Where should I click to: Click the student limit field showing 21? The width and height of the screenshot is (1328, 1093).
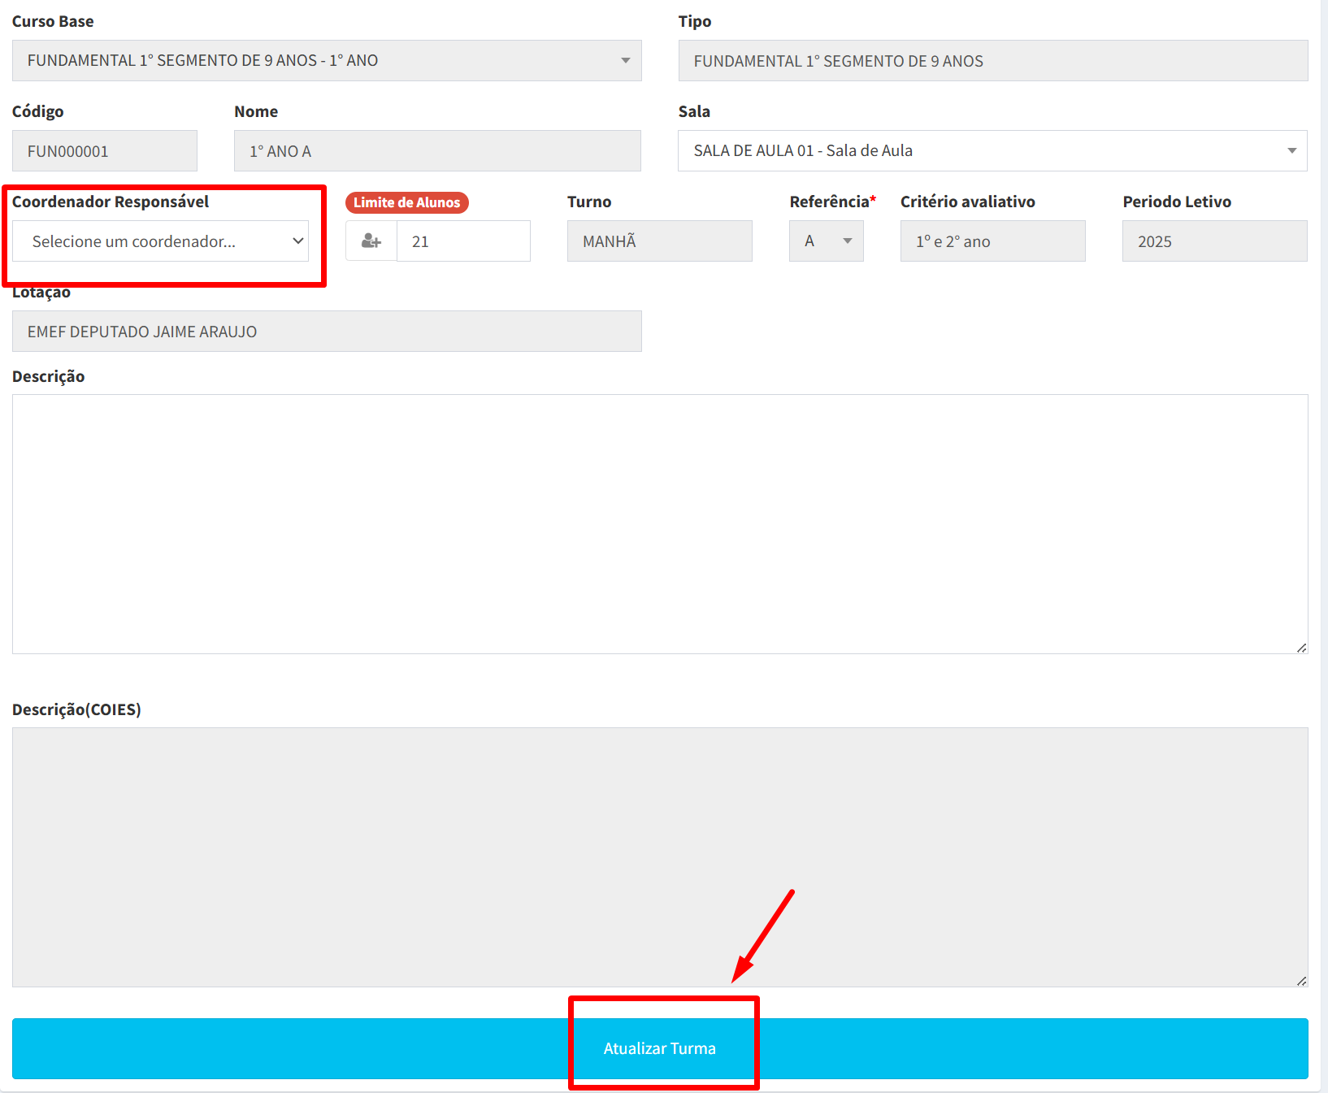coord(463,241)
